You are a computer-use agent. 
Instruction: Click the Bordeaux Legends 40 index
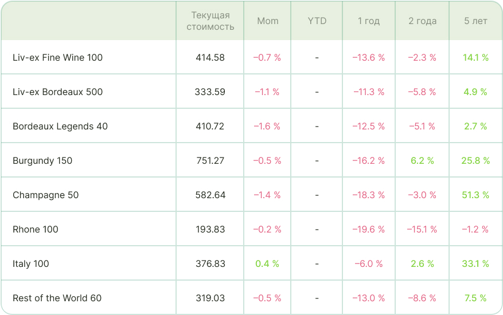pyautogui.click(x=60, y=126)
